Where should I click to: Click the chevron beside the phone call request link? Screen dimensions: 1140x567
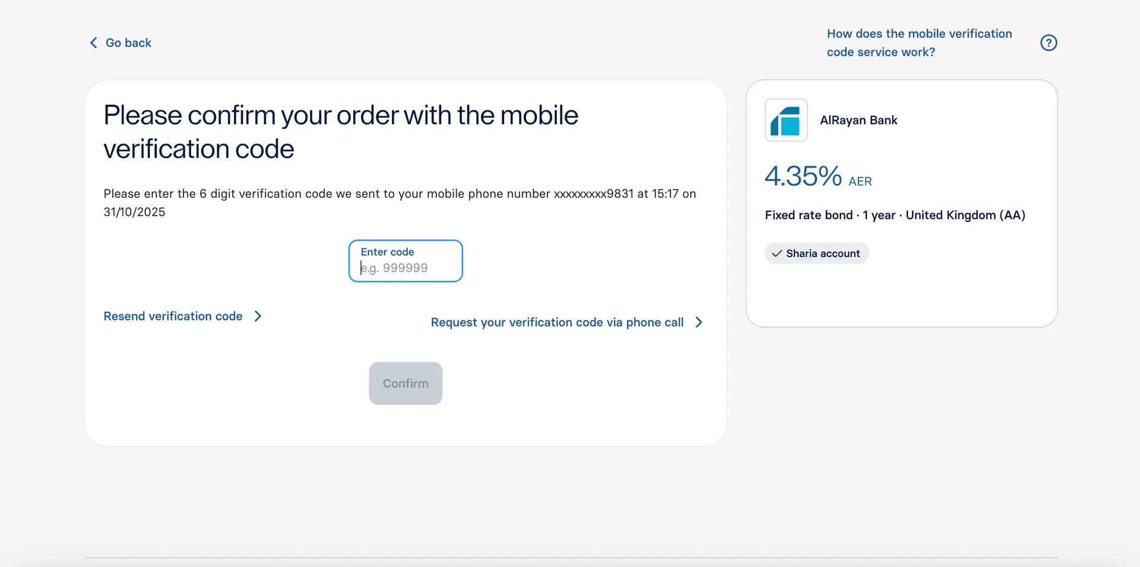[699, 322]
